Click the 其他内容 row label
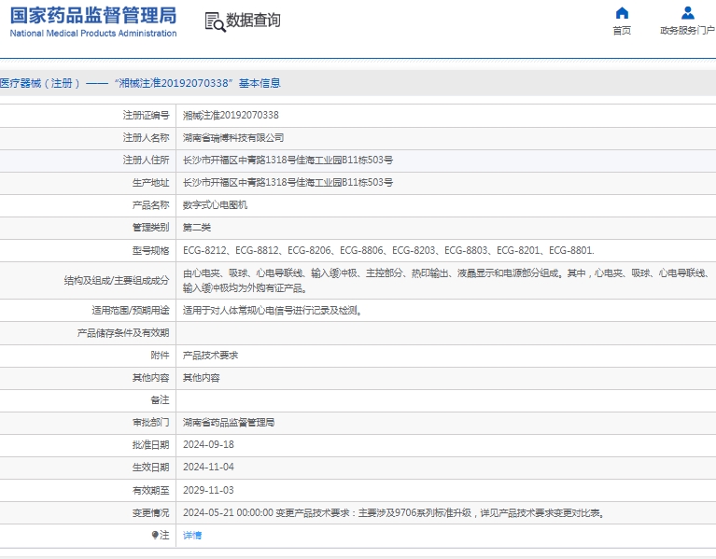The width and height of the screenshot is (716, 559). (150, 377)
